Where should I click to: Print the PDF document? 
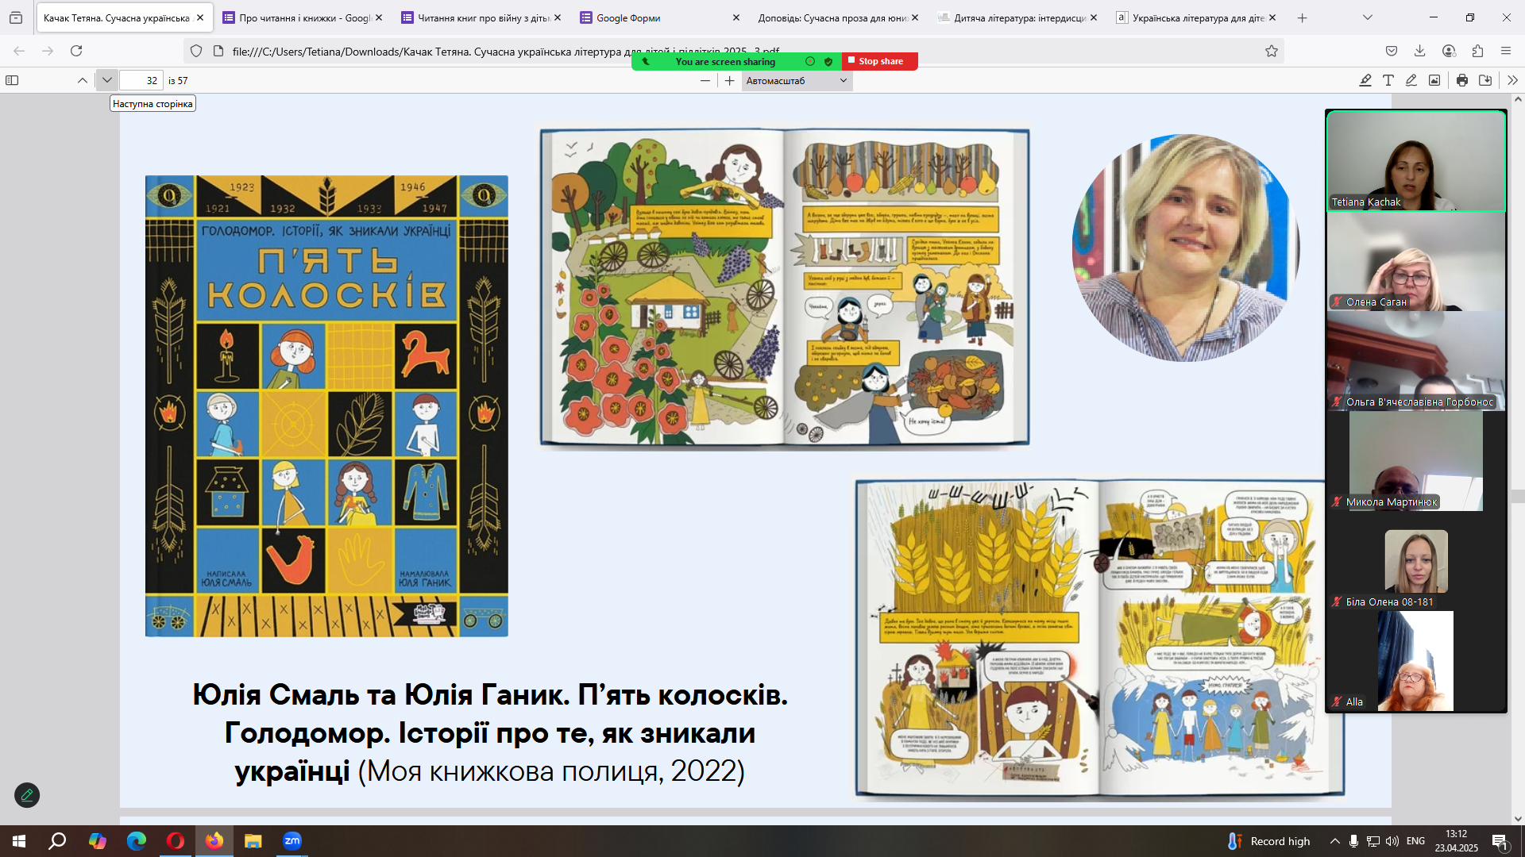pyautogui.click(x=1462, y=80)
